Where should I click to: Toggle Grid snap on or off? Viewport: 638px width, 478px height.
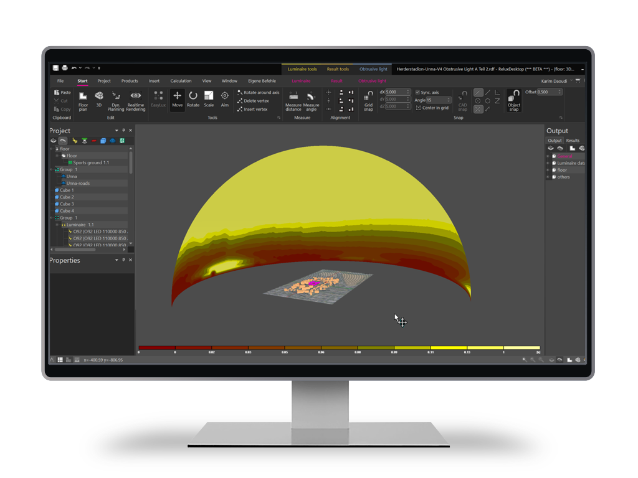[368, 100]
